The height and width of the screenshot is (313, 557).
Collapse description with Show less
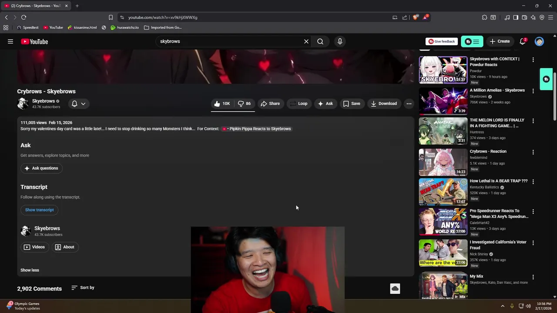pos(30,270)
